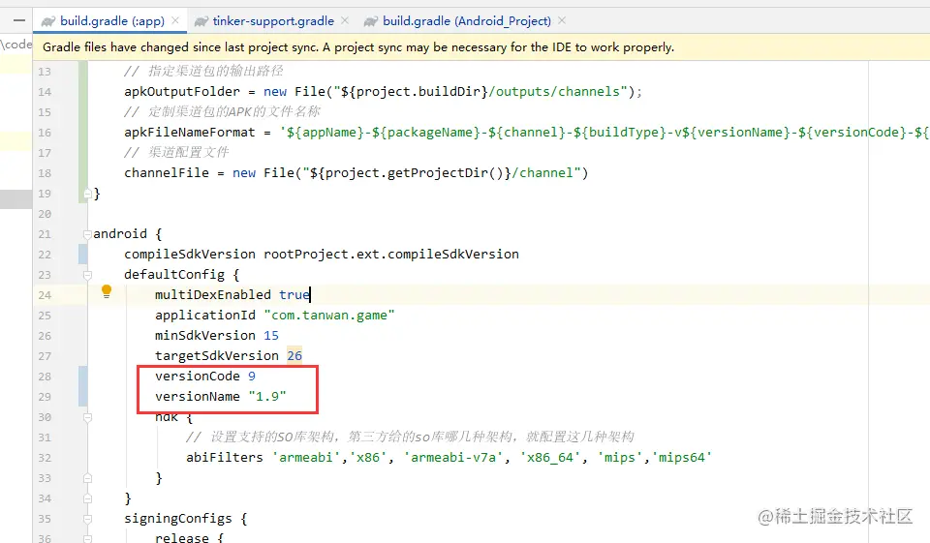Click line number 28 in the gutter
Screen dimensions: 930x543
coord(45,377)
